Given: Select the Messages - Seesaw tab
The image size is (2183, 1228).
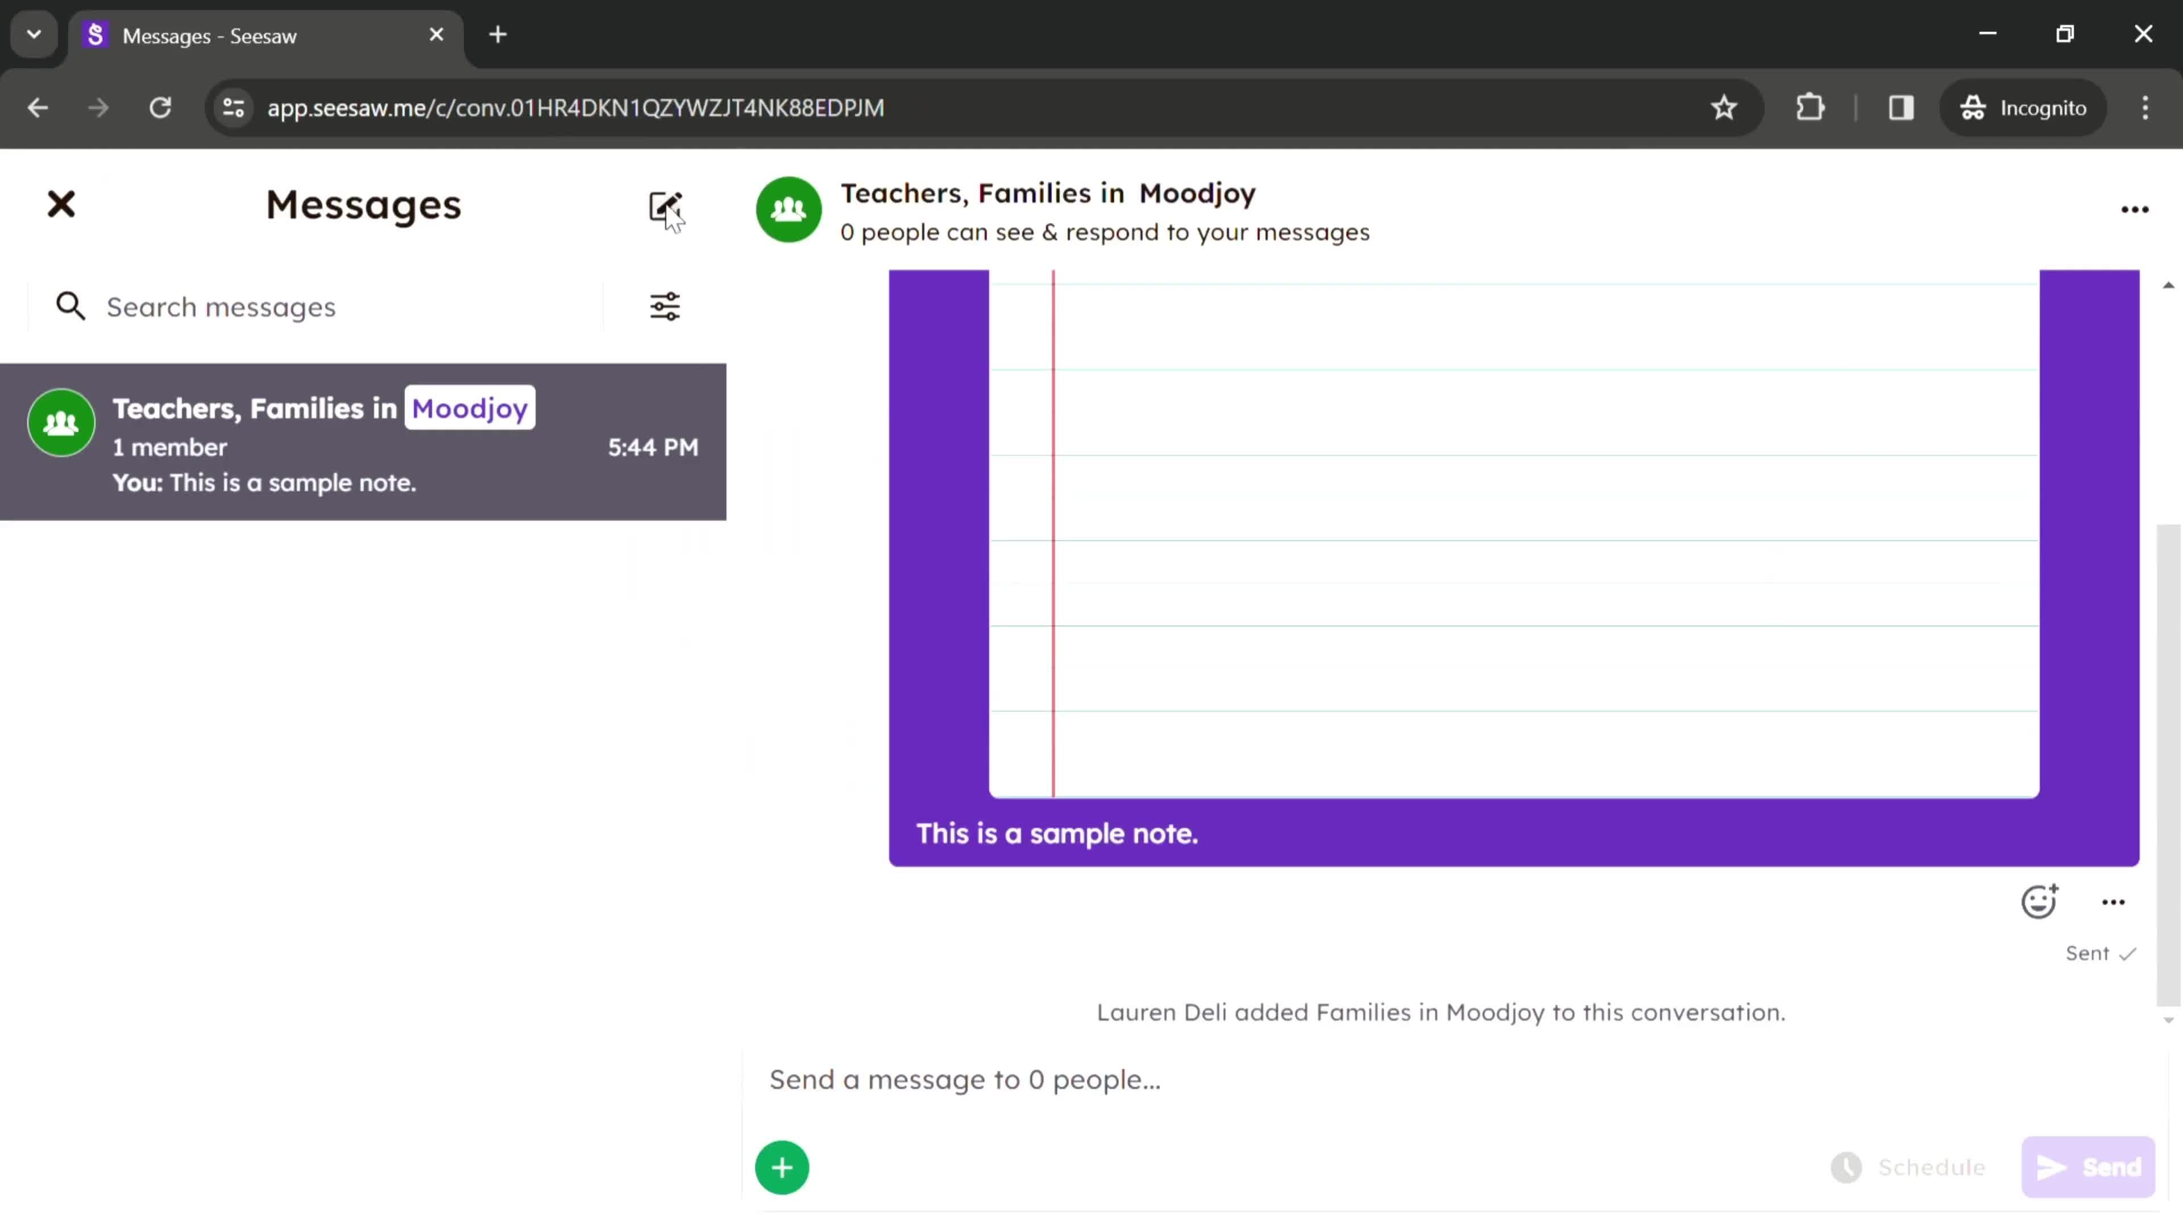Looking at the screenshot, I should [264, 36].
